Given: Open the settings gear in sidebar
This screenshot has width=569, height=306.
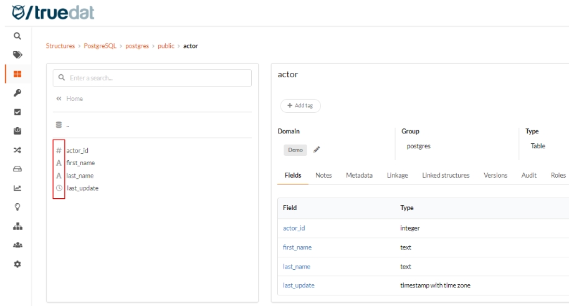Looking at the screenshot, I should [x=17, y=264].
